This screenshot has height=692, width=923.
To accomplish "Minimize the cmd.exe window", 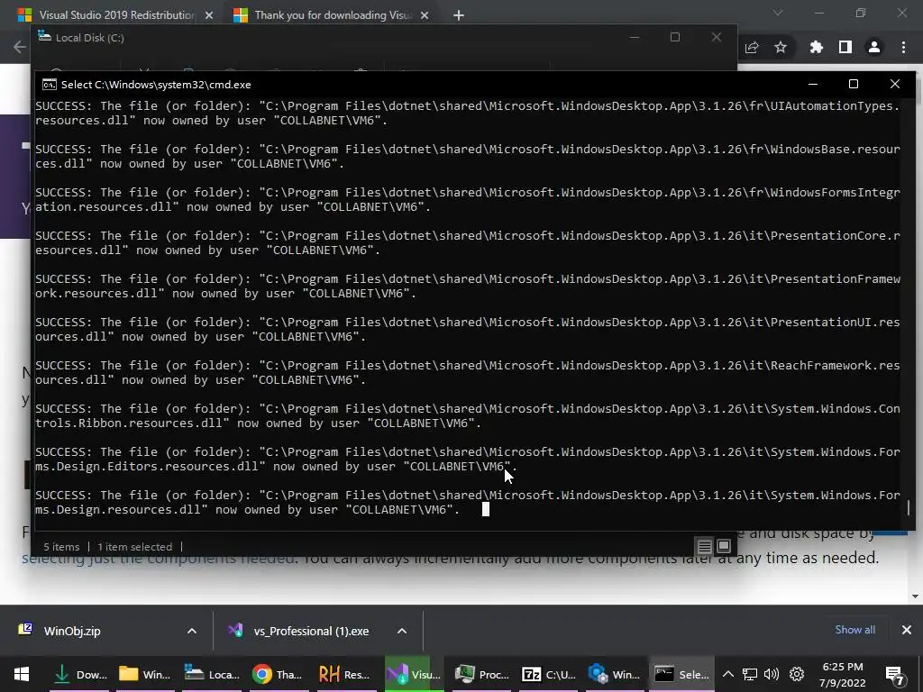I will 813,84.
